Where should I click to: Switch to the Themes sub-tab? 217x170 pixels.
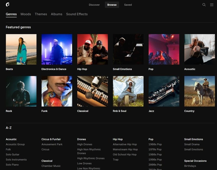point(41,14)
